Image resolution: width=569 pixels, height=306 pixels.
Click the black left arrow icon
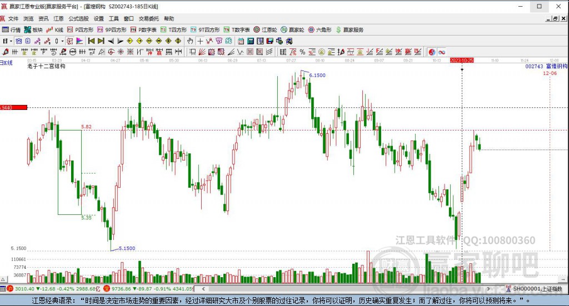tap(111, 41)
